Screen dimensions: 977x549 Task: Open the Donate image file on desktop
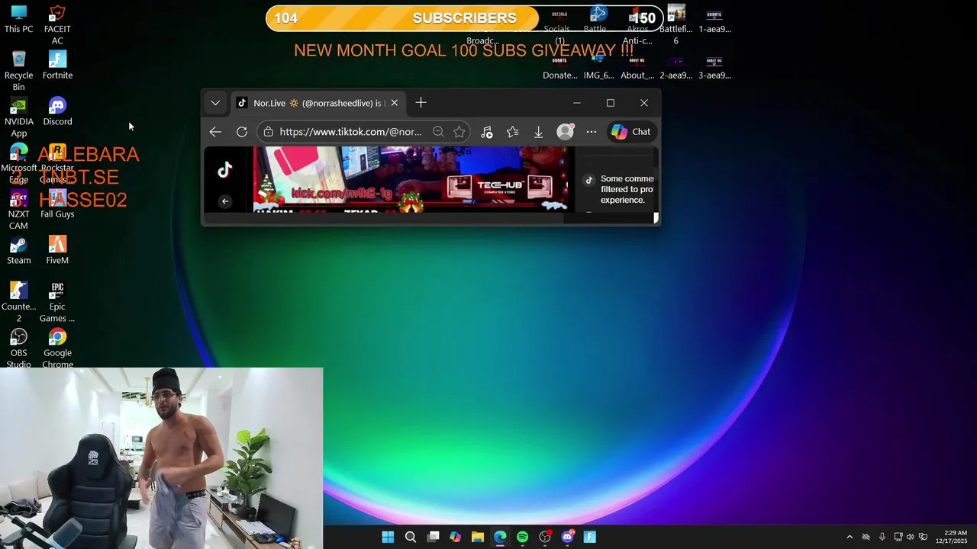tap(559, 66)
